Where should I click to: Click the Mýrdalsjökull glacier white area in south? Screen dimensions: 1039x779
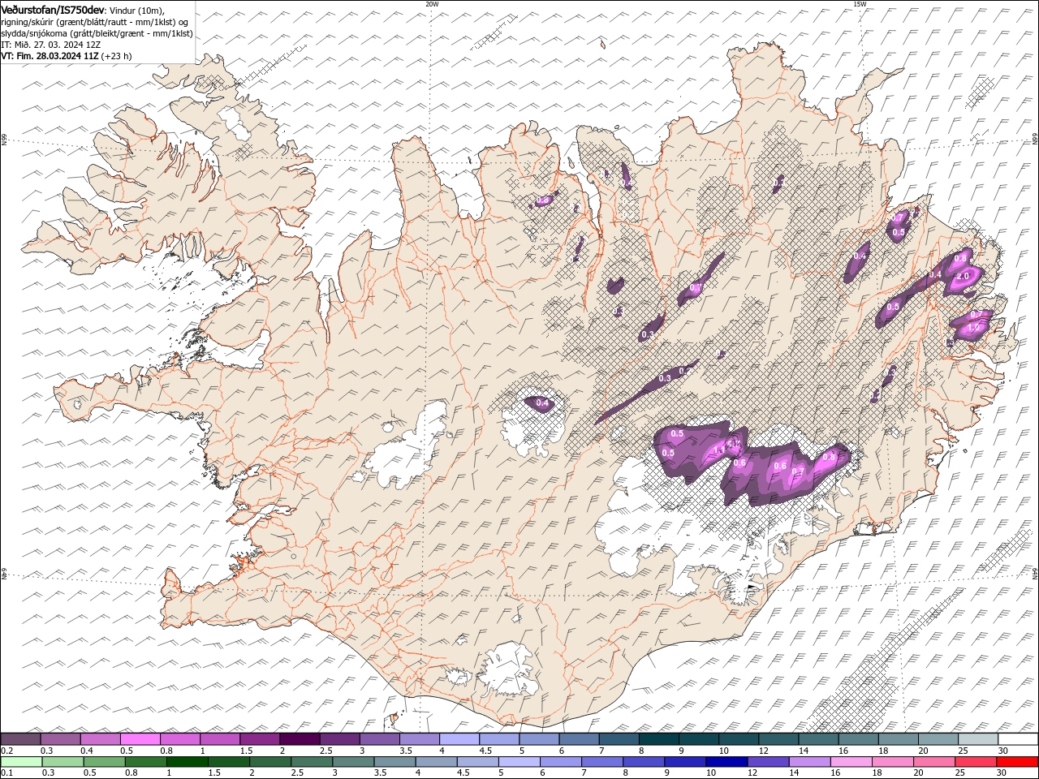point(507,669)
